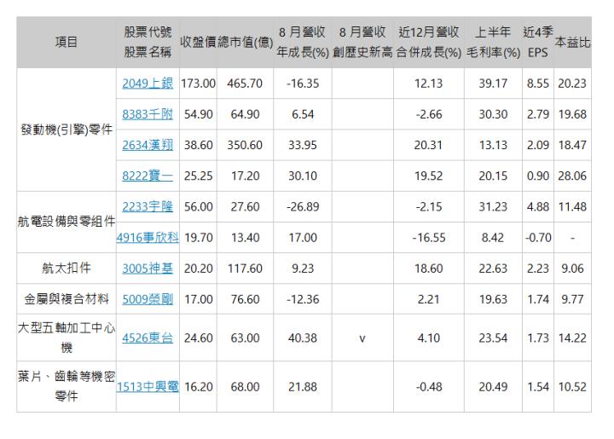Click the 21.88 growth cell
The height and width of the screenshot is (439, 614).
pos(303,387)
